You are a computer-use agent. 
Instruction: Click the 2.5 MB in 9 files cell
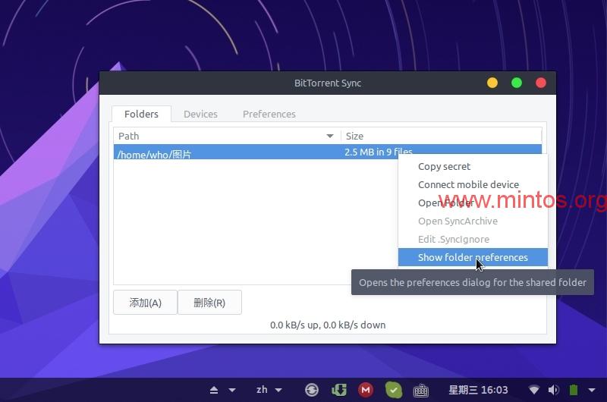click(378, 152)
